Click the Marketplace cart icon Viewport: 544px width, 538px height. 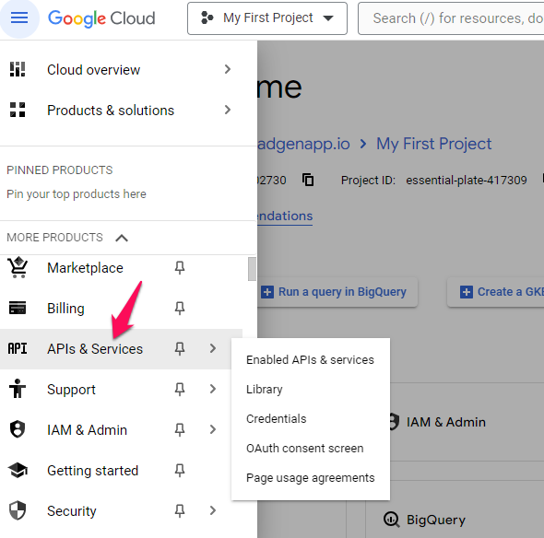[18, 267]
